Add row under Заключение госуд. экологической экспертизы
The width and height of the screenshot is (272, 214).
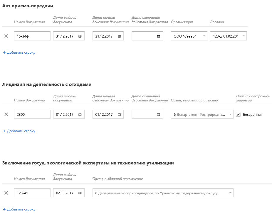click(19, 209)
